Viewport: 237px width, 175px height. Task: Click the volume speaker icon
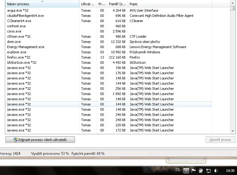[216, 171]
